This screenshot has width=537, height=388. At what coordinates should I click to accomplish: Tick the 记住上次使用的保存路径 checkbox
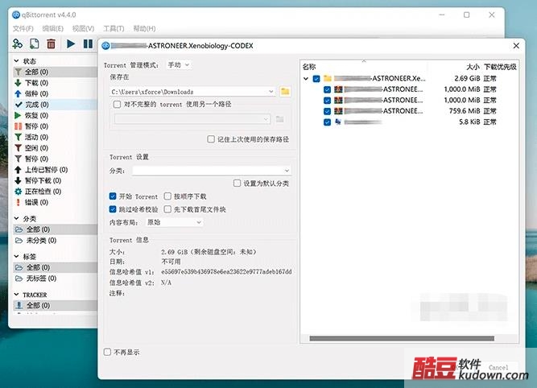click(x=211, y=139)
